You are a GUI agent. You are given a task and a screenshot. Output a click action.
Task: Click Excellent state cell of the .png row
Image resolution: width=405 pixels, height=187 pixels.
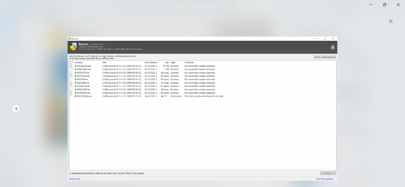175,66
